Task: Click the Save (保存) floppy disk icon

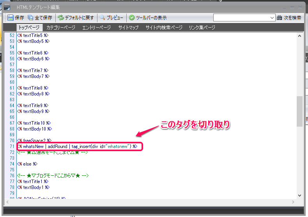Action: click(x=10, y=18)
